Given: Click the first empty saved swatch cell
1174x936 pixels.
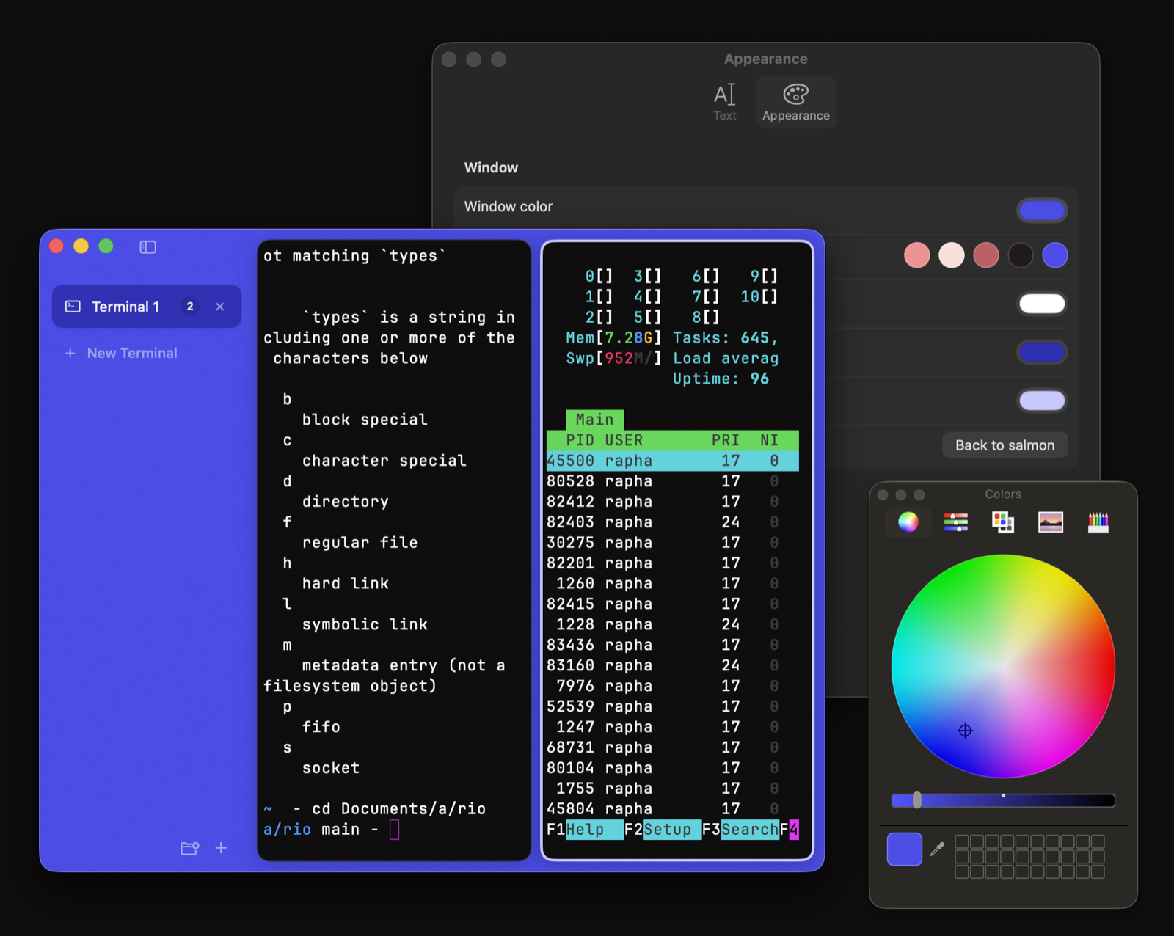Looking at the screenshot, I should [962, 841].
